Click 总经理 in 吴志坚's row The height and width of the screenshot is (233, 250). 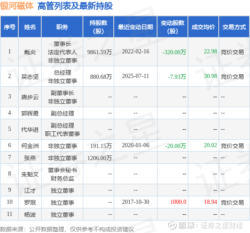[62, 73]
